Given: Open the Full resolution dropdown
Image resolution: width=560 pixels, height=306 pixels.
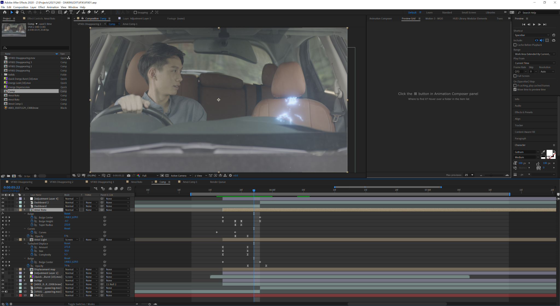Looking at the screenshot, I should pyautogui.click(x=150, y=175).
